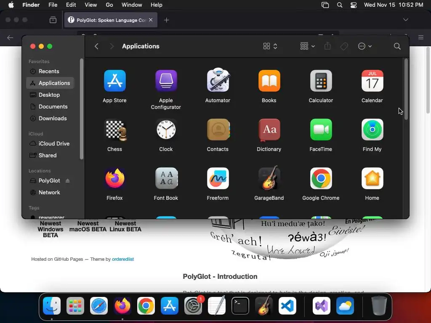Select the FaceTime app icon

(x=321, y=130)
